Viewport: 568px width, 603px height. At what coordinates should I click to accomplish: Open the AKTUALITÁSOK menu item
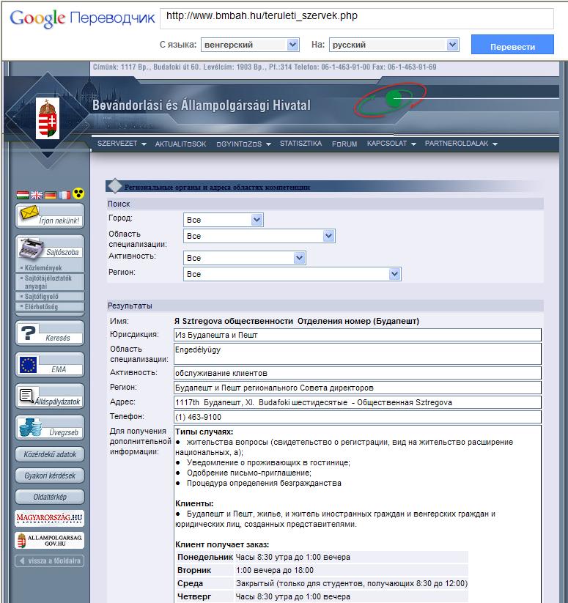click(x=181, y=144)
